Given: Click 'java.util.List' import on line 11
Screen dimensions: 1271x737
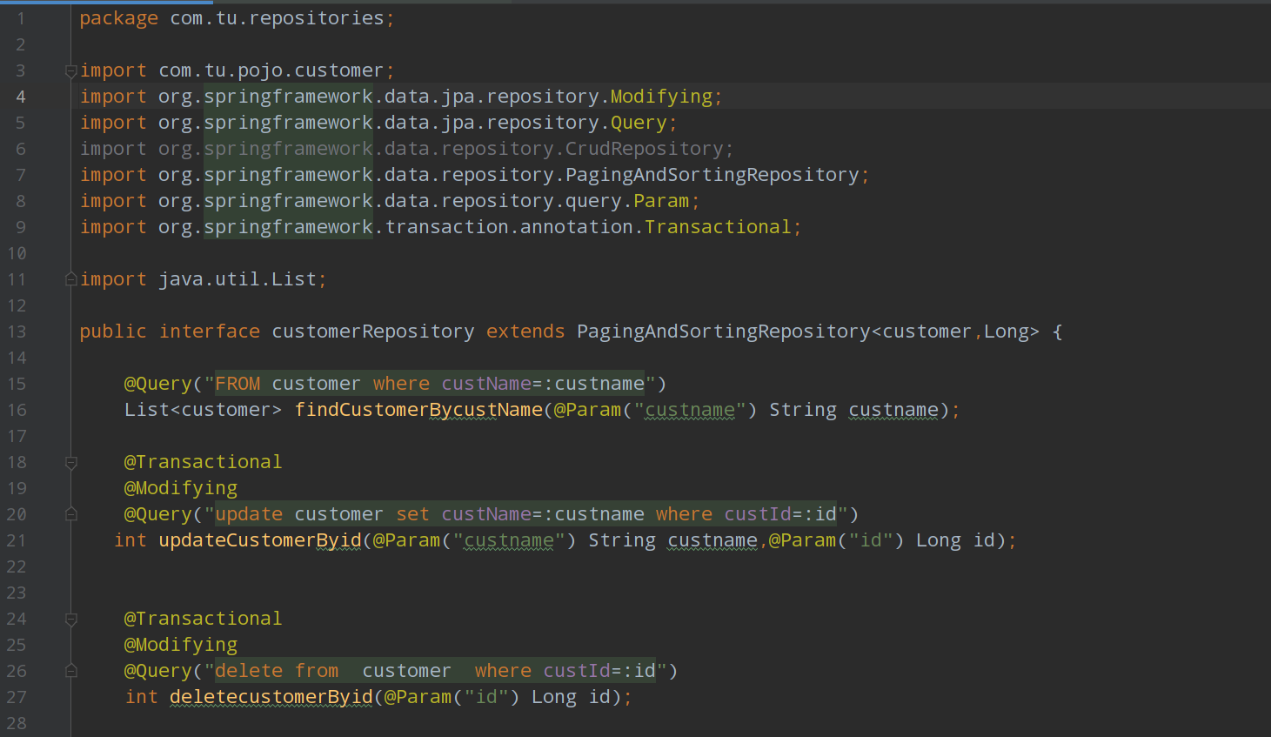Looking at the screenshot, I should pos(237,279).
